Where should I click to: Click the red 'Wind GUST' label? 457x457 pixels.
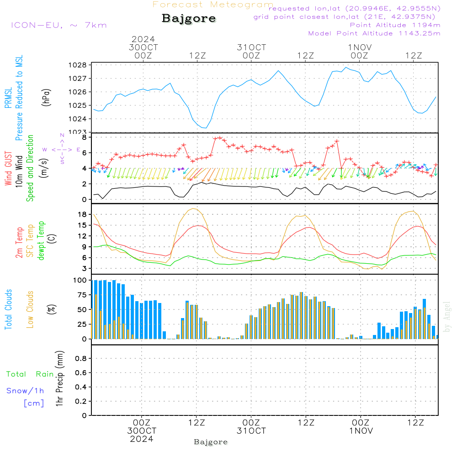tap(8, 168)
